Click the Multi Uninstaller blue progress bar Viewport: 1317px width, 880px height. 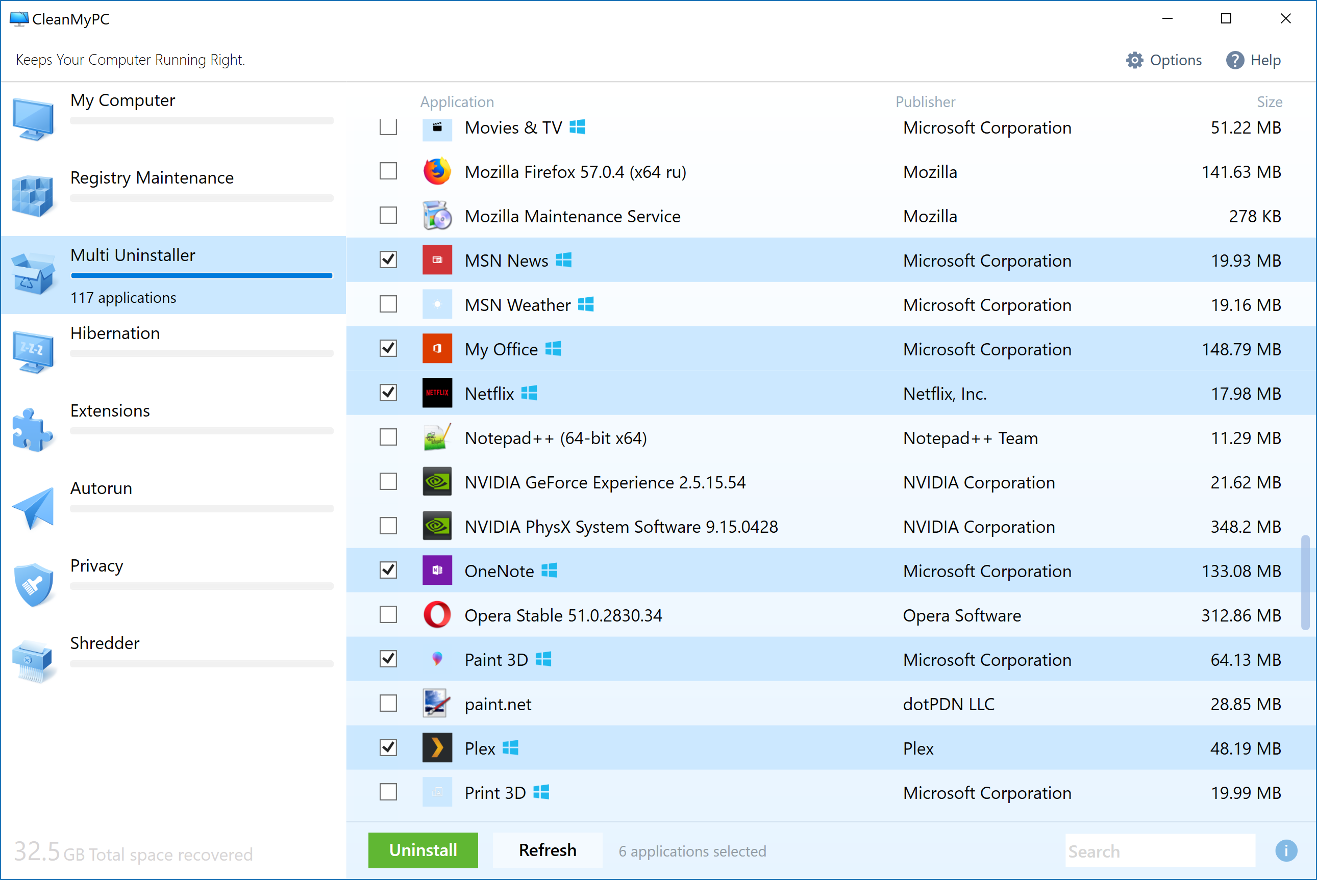(x=202, y=275)
